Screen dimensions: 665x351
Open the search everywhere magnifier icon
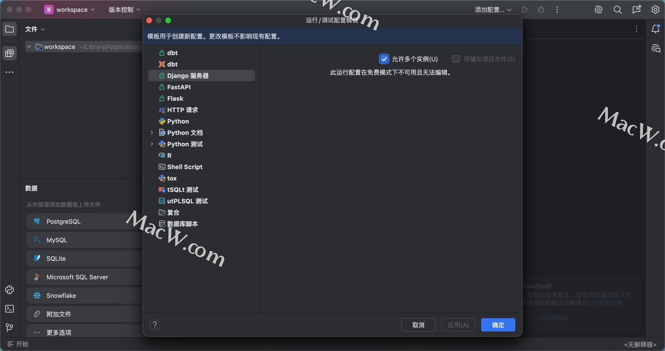click(x=617, y=10)
